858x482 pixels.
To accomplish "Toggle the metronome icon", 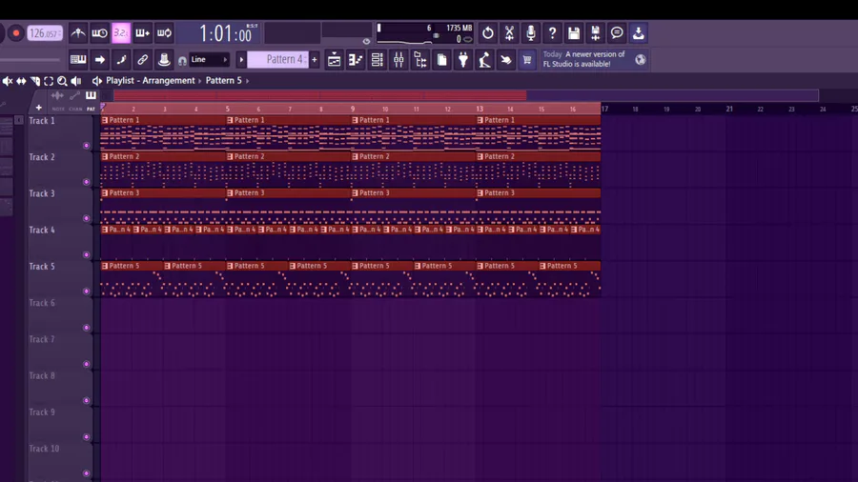I will [x=78, y=33].
